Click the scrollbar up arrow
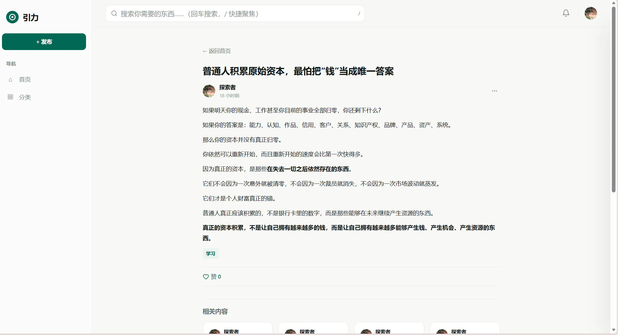This screenshot has height=335, width=618. (x=614, y=3)
